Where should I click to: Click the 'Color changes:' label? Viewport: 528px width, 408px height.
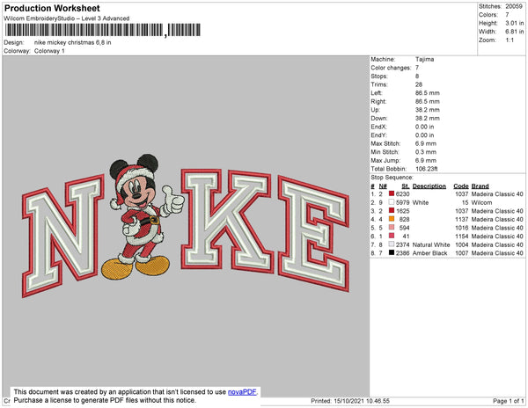point(391,68)
